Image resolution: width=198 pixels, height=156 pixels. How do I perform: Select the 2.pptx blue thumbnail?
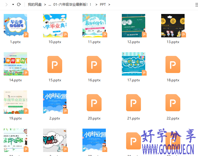[55, 102]
